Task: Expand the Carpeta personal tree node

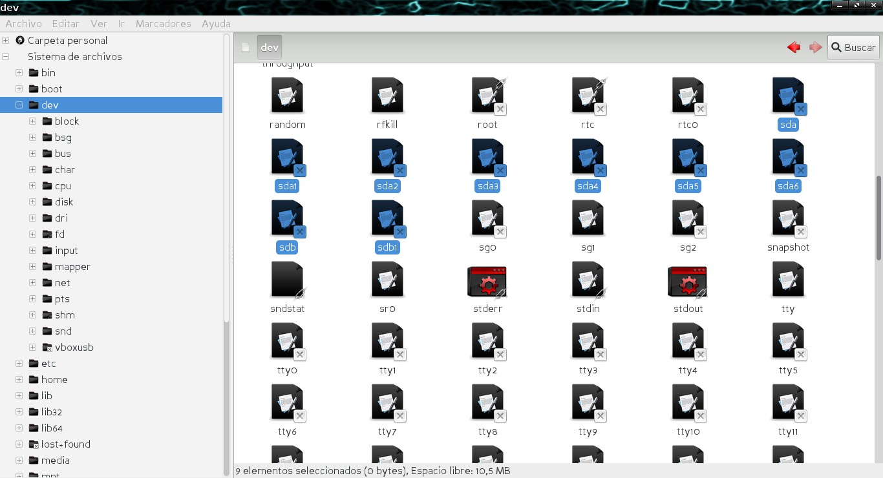Action: click(6, 40)
